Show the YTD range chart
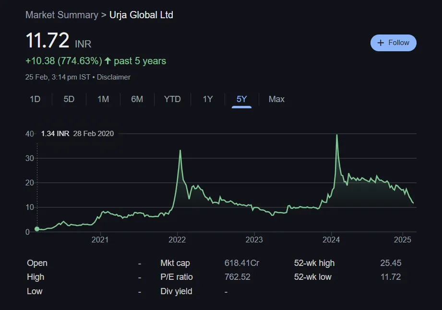Screen dimensions: 442x310 (x=172, y=99)
